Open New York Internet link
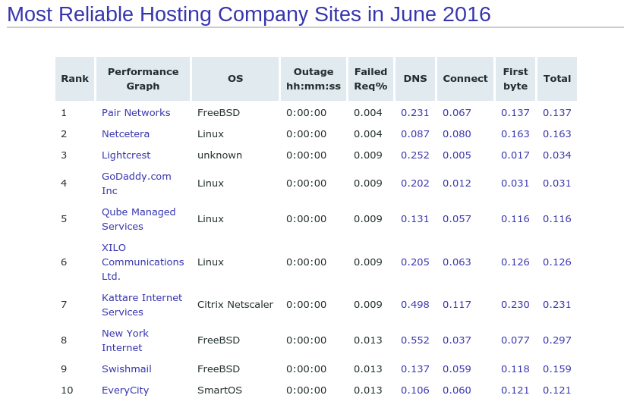Screen dimensions: 624x414 pyautogui.click(x=125, y=340)
